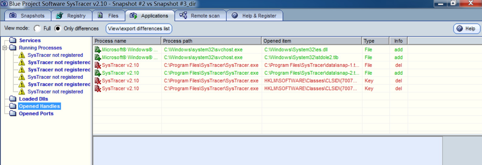
Task: Click SysTracer v2.10 name in snap-2 row
Action: (120, 73)
